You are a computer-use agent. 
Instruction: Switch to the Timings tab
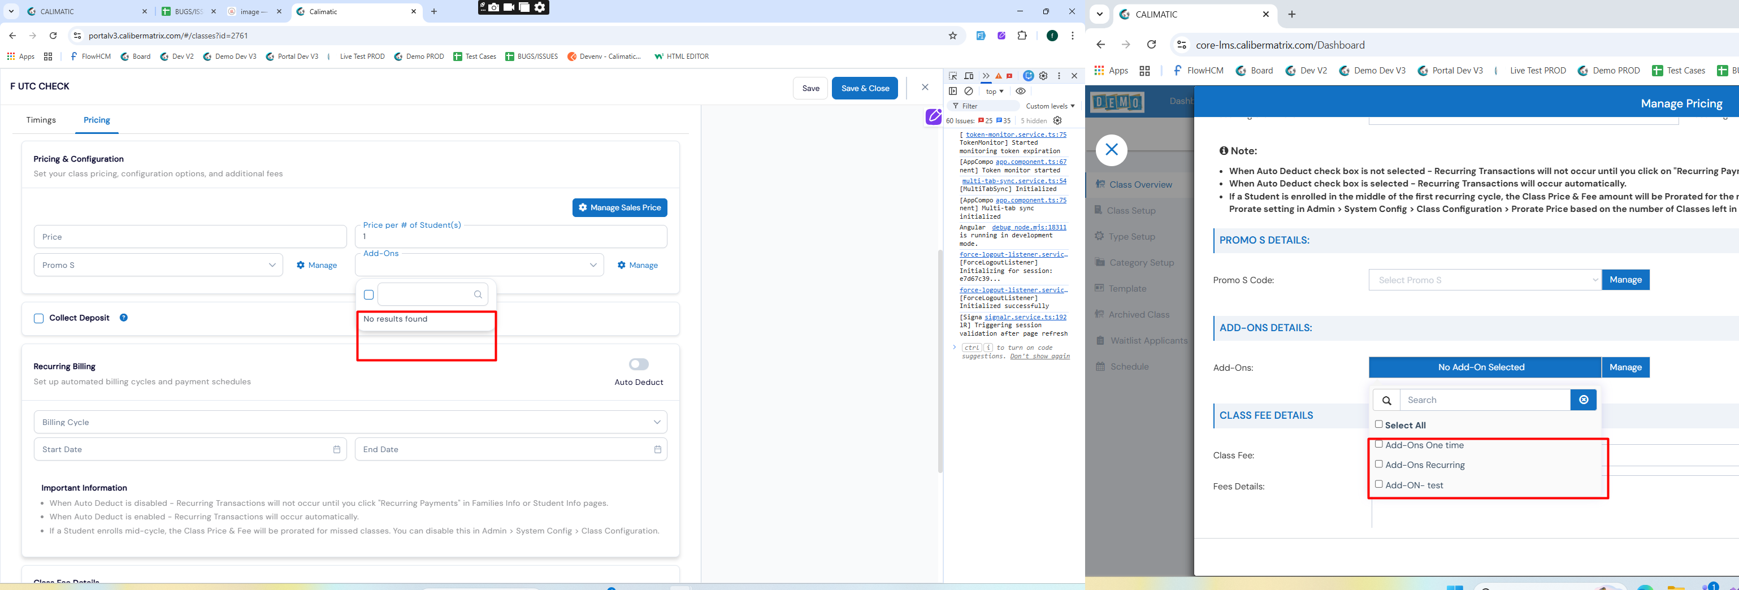tap(41, 120)
